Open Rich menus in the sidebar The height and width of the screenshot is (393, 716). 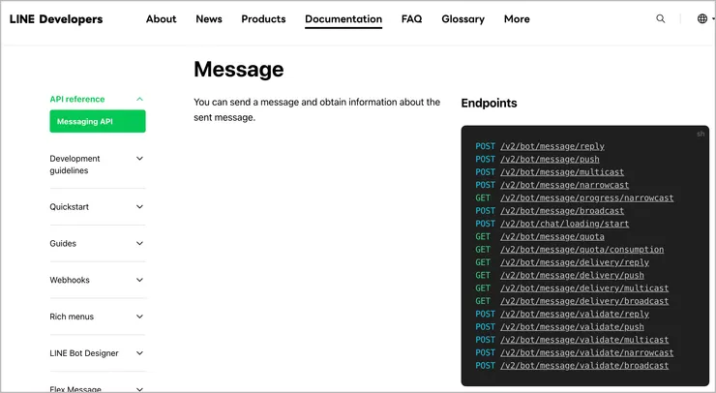coord(72,317)
